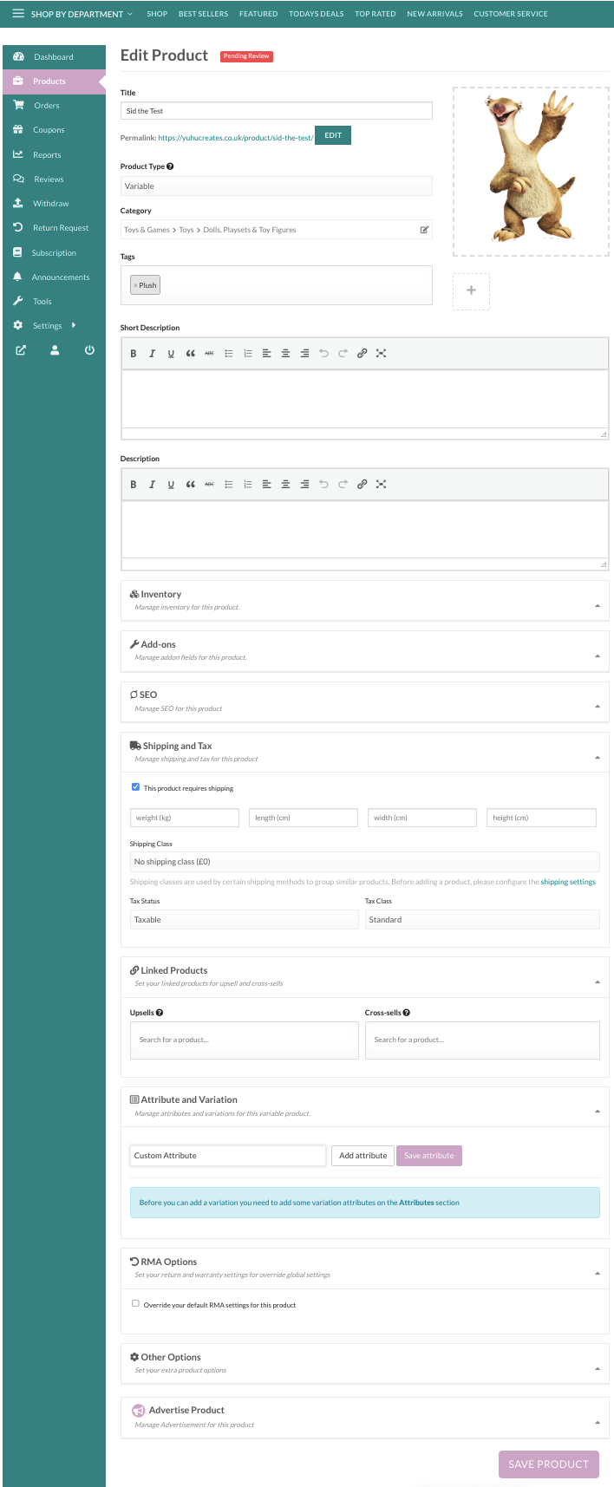Focus the product Title input field
This screenshot has width=614, height=1487.
pyautogui.click(x=277, y=110)
